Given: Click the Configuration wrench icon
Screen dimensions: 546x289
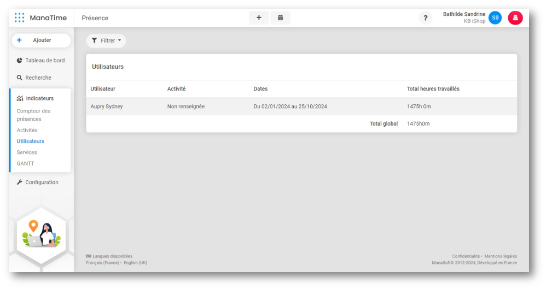Looking at the screenshot, I should click(x=20, y=182).
